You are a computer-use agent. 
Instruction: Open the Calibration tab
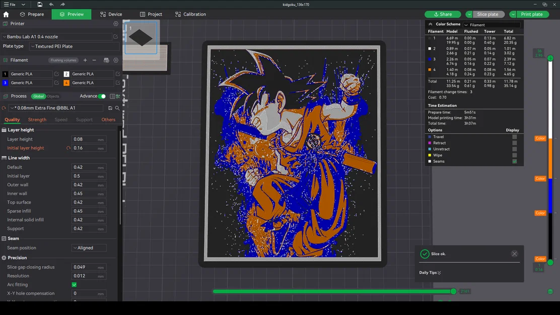[x=190, y=14]
